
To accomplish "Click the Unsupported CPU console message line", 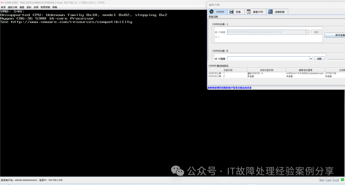I will [84, 15].
